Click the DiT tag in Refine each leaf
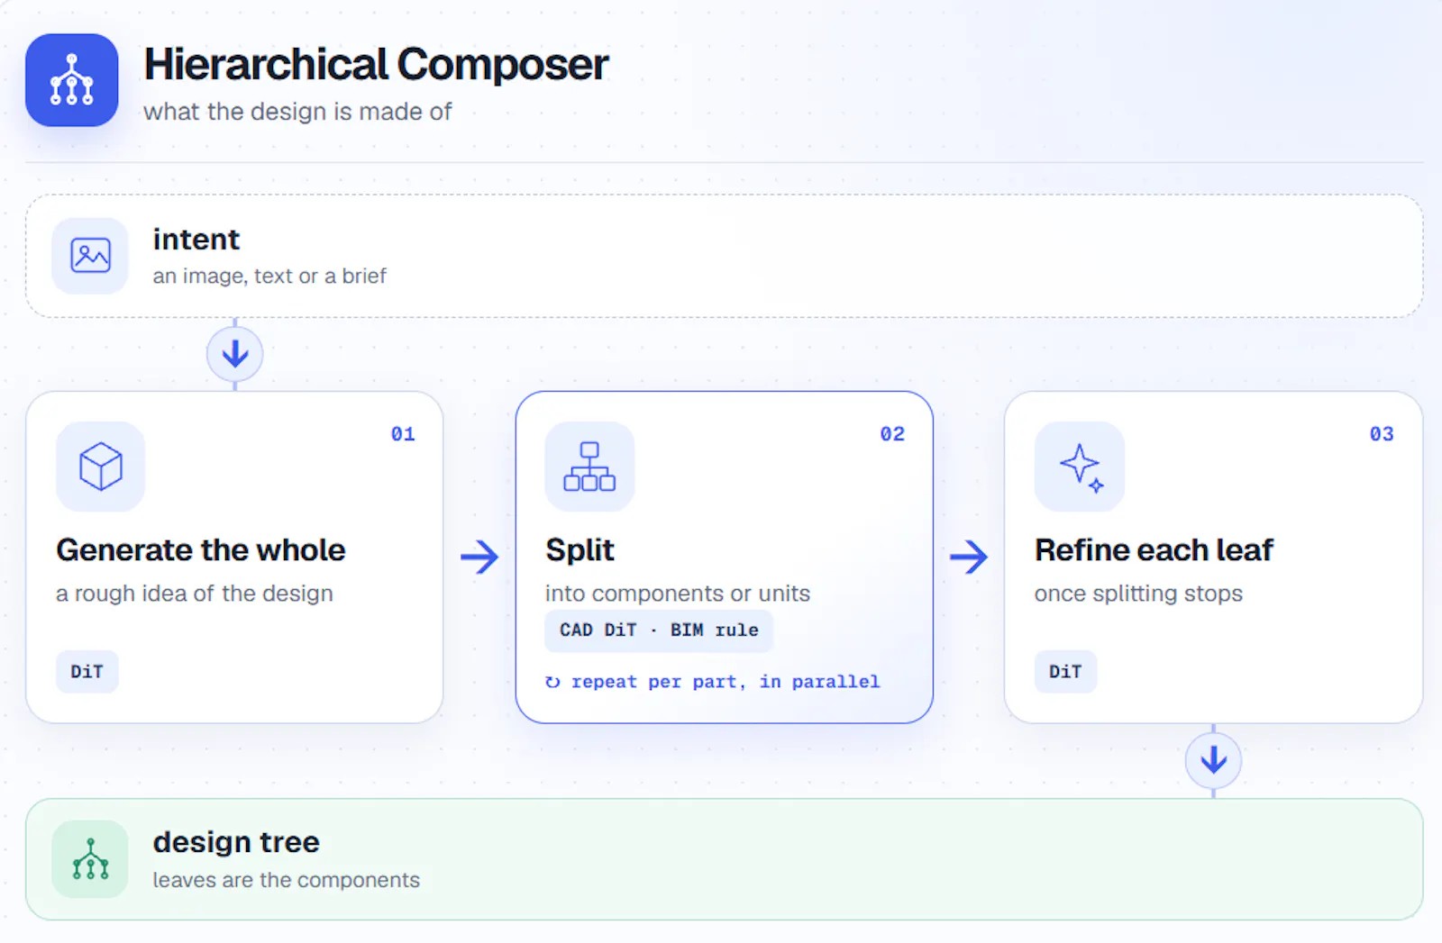The image size is (1442, 943). click(x=1065, y=672)
